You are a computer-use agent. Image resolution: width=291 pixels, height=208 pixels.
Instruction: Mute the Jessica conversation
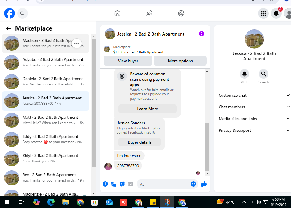tap(244, 74)
